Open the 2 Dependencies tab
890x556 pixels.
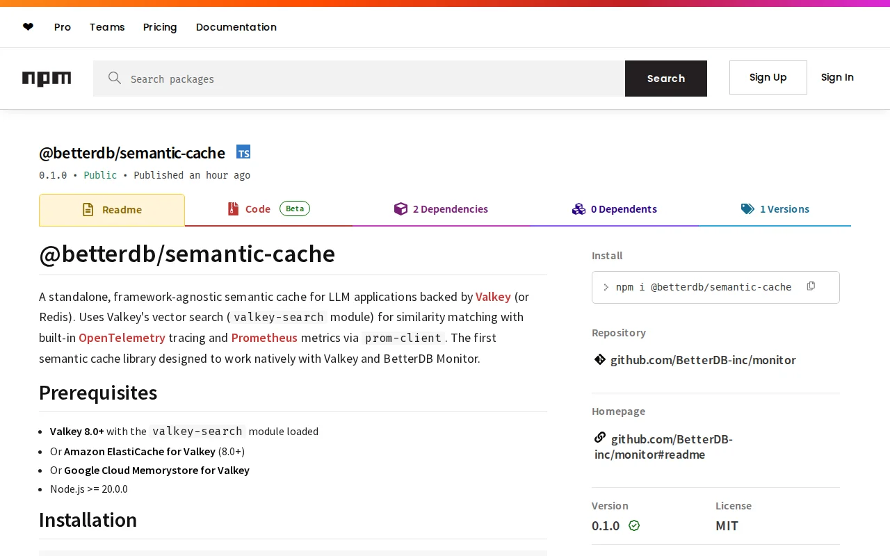441,209
